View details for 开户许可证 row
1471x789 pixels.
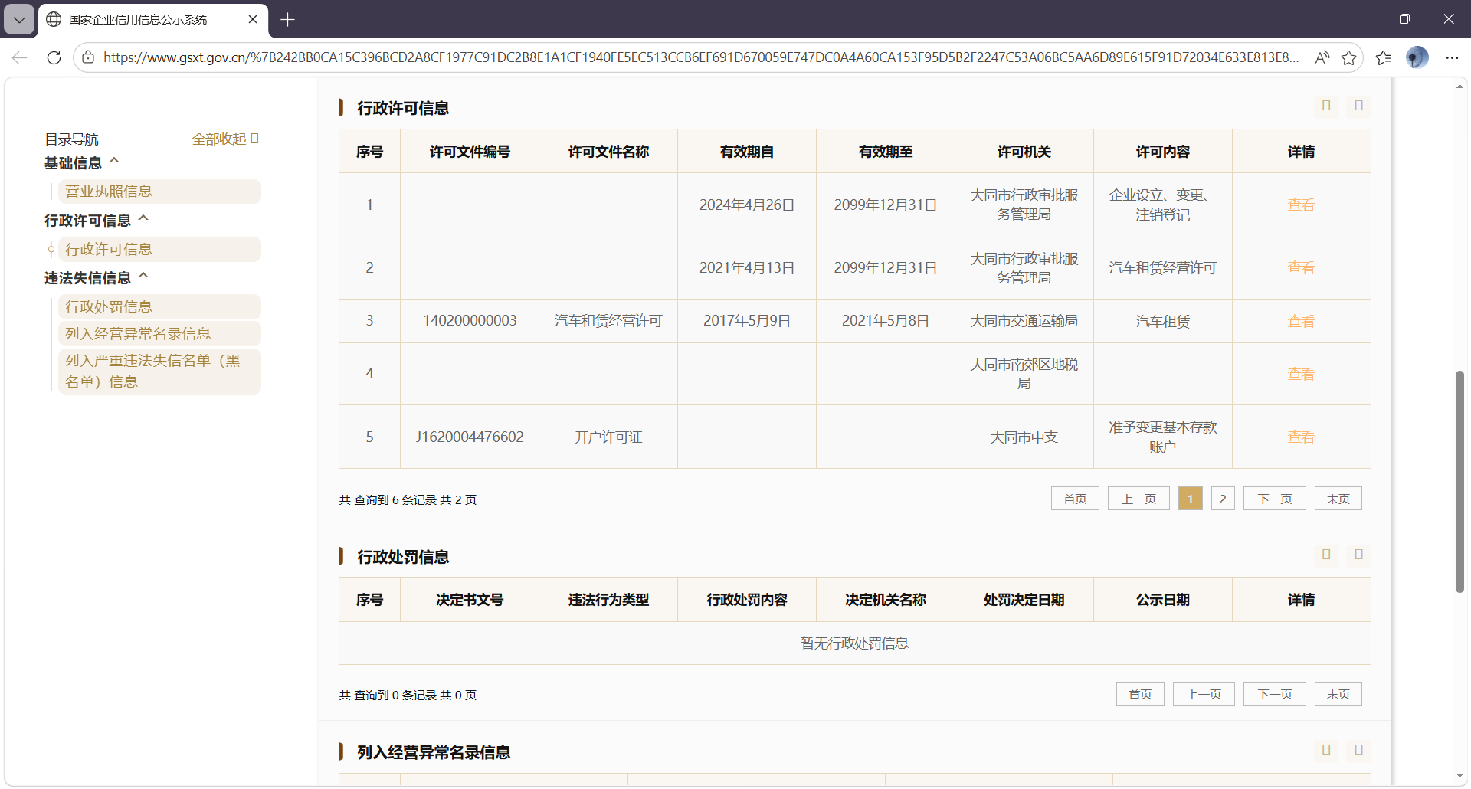click(x=1301, y=437)
